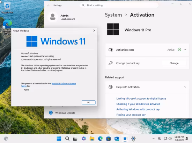Image resolution: width=192 pixels, height=143 pixels.
Task: Click Admin Local Account name
Action: (68, 17)
